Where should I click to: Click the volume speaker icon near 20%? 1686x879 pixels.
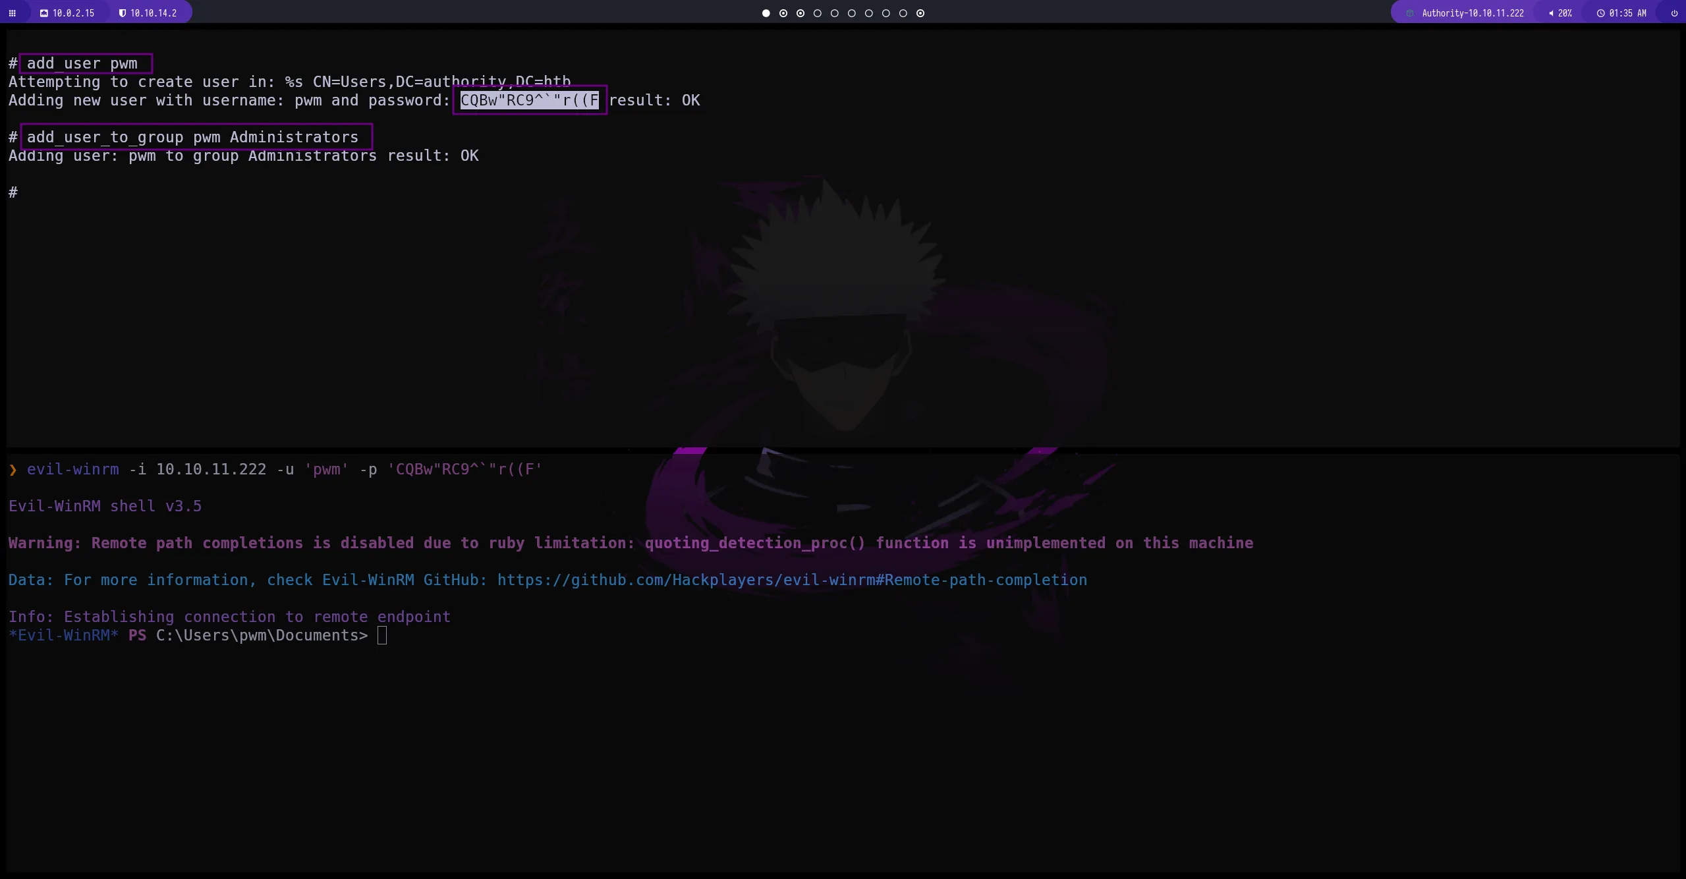coord(1551,13)
